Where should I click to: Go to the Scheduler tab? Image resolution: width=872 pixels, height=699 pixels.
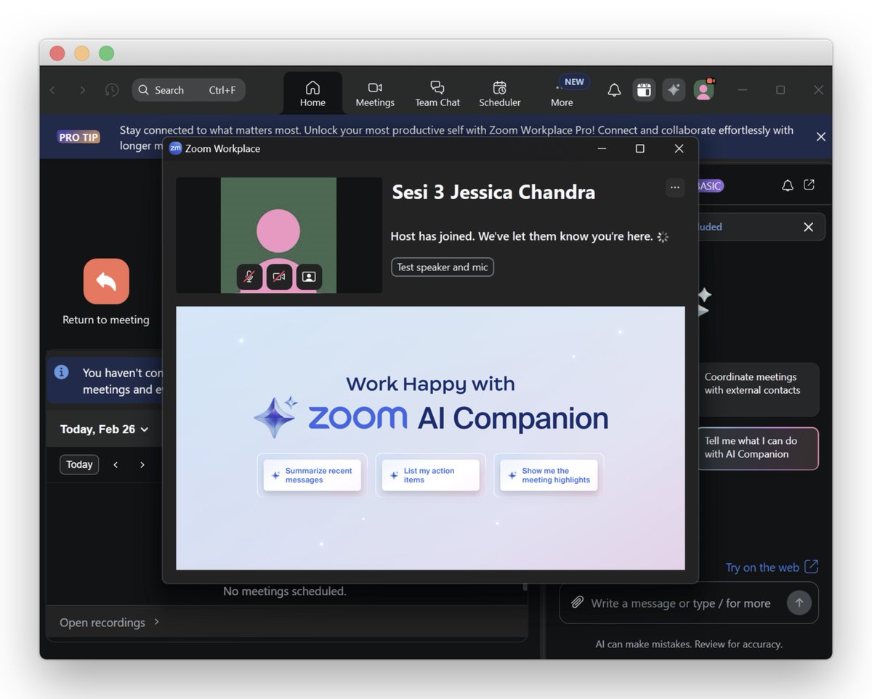coord(500,94)
